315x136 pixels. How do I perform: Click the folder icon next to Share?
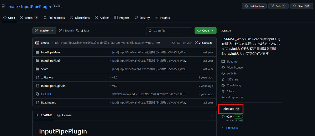37,69
